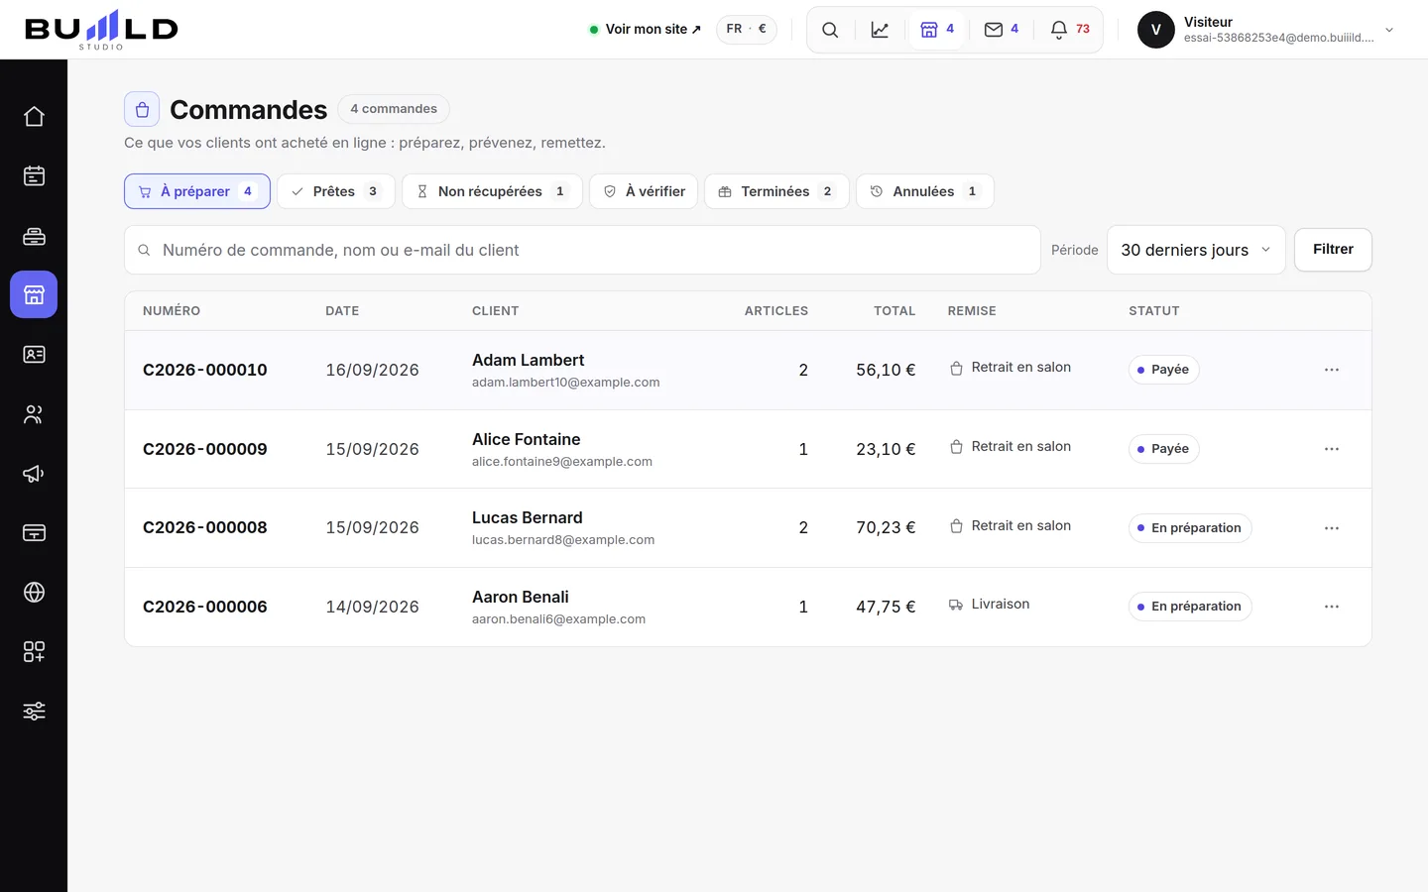
Task: Open actions menu for order C2026-000010
Action: coord(1332,370)
